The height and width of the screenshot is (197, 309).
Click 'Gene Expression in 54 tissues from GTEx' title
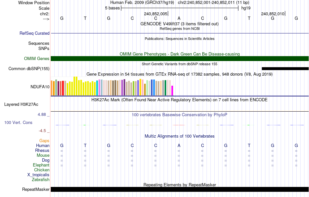coord(180,74)
